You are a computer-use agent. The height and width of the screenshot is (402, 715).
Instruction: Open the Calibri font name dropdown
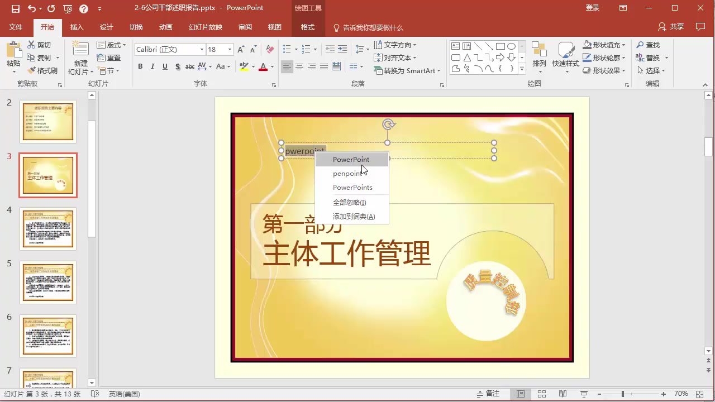(x=203, y=49)
